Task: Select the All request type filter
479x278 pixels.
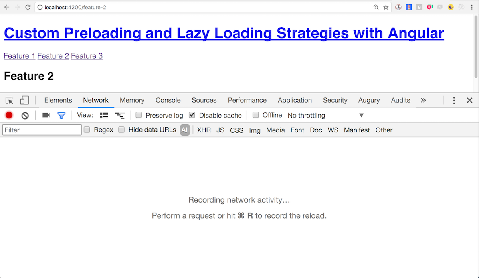Action: pyautogui.click(x=185, y=130)
